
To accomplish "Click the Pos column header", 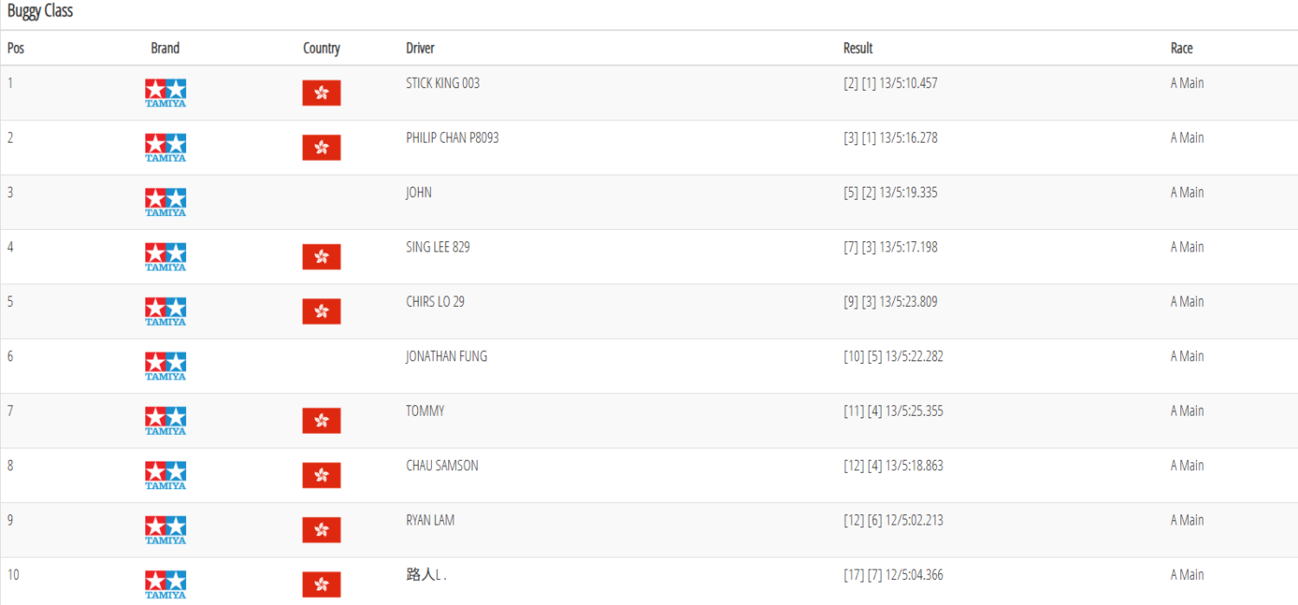I will click(x=16, y=48).
